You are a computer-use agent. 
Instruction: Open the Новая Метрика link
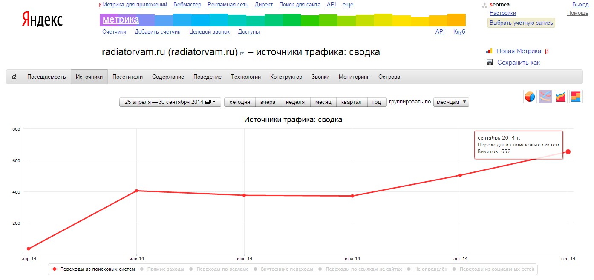pos(519,51)
